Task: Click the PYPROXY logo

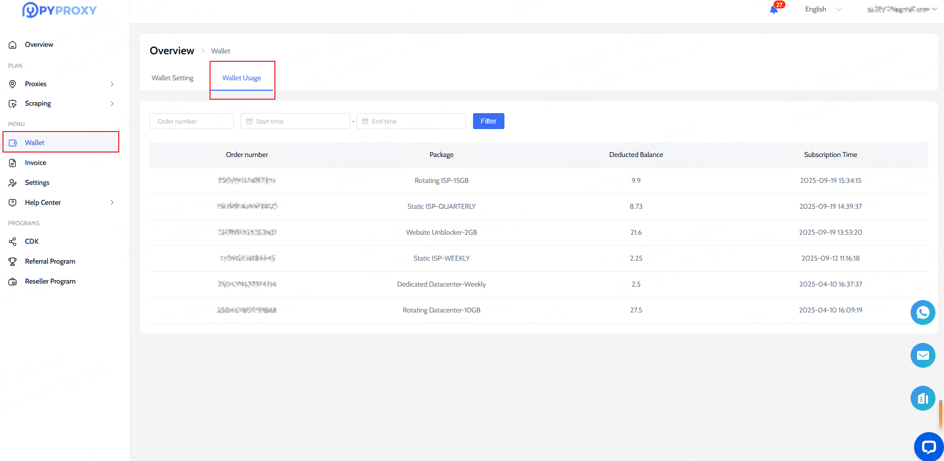Action: [59, 10]
